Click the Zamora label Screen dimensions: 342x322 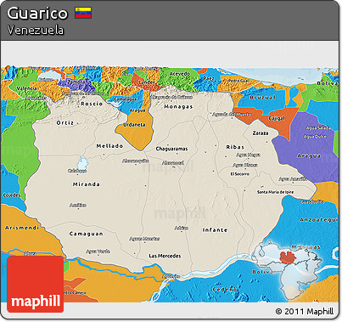coord(76,82)
